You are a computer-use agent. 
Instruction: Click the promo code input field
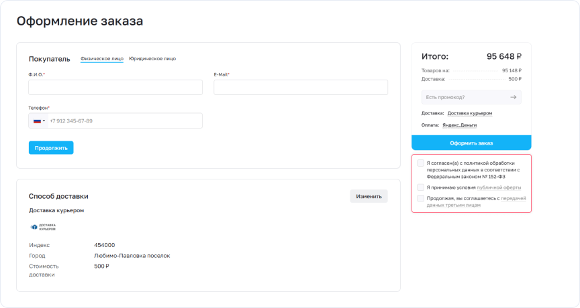tap(465, 97)
